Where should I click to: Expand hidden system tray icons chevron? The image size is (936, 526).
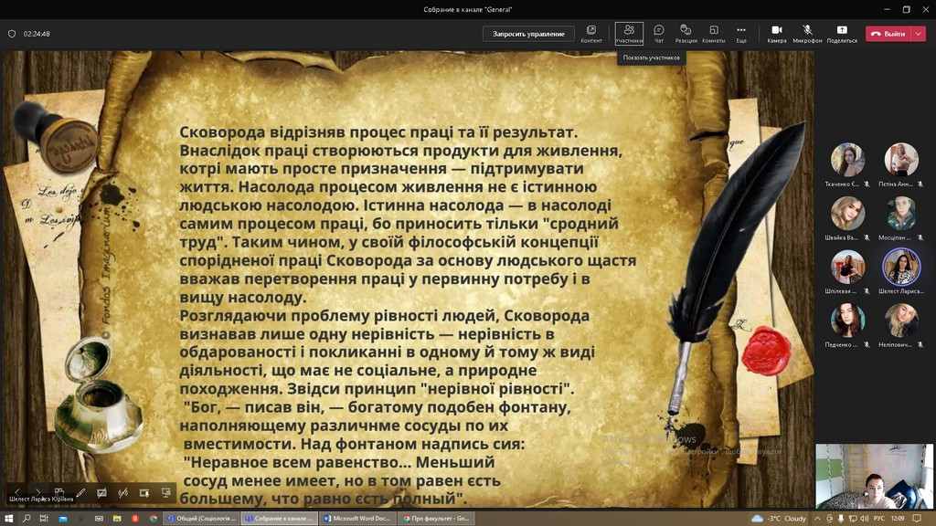coord(817,519)
